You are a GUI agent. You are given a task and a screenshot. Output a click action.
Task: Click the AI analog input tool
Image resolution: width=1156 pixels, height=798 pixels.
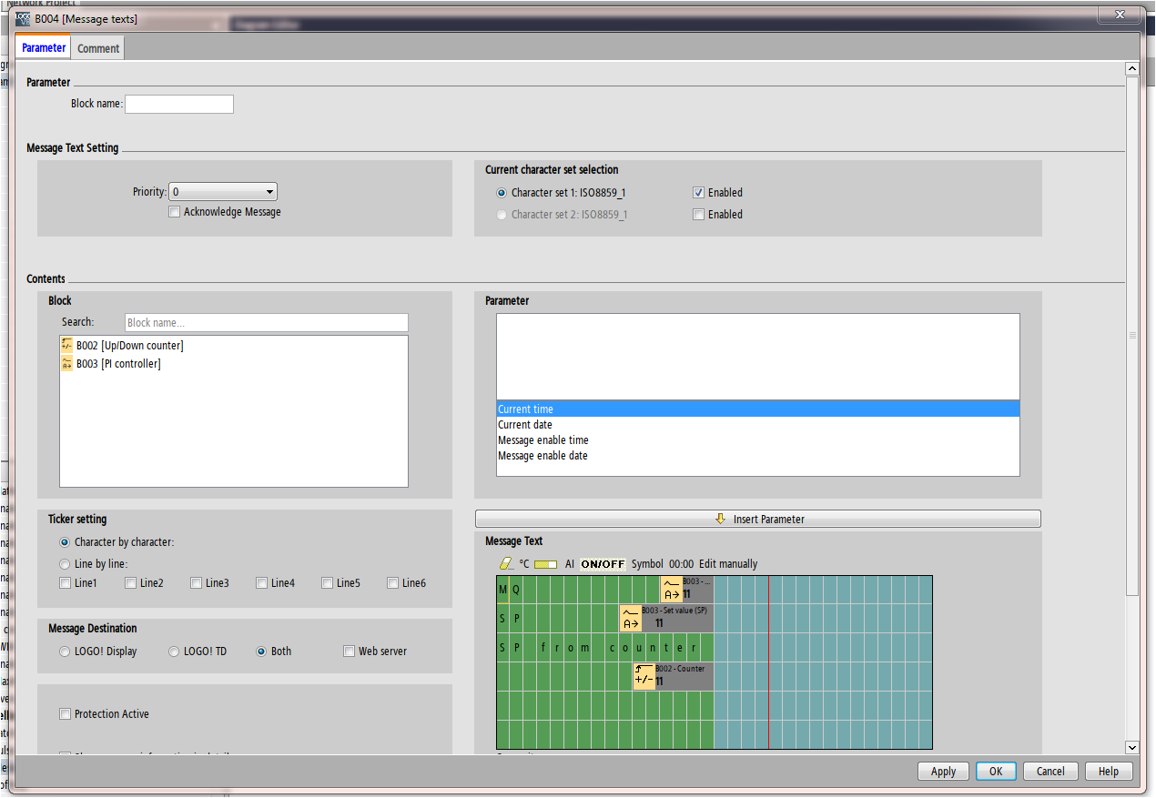tap(570, 564)
